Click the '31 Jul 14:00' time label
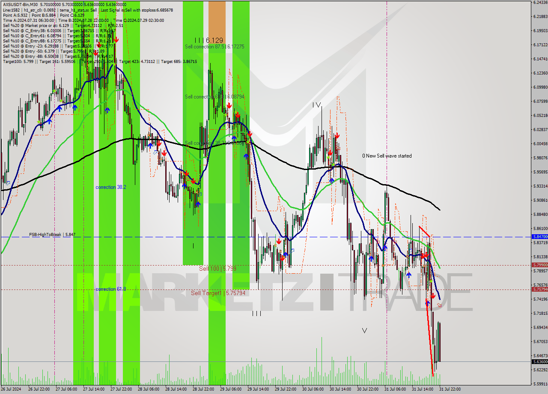Screen dimensions: 548x394 point(422,389)
